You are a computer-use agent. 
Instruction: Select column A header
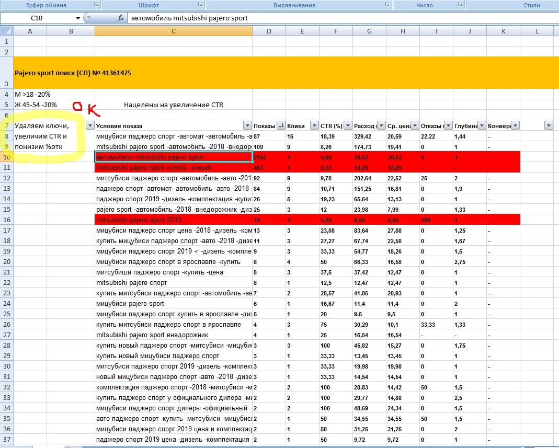(x=30, y=31)
